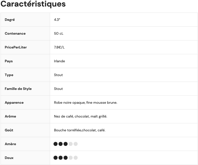This screenshot has width=198, height=165.
Task: Click the last empty dot in Amère rating
Action: click(76, 144)
